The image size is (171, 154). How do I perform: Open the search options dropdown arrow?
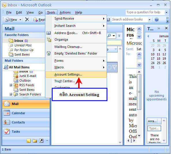pyautogui.click(x=114, y=36)
